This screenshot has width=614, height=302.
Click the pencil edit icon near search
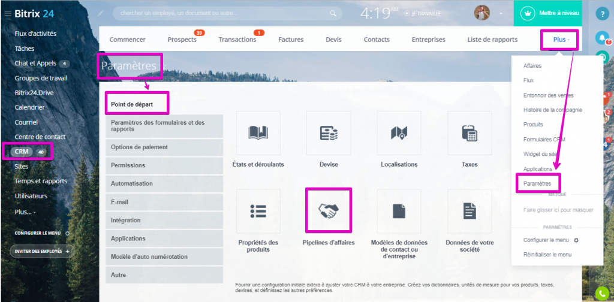pos(101,13)
